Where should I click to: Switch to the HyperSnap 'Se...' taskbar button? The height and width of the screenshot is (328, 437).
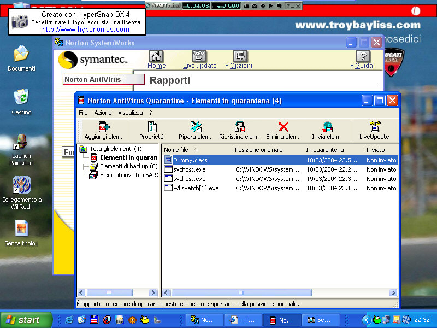[x=321, y=320]
